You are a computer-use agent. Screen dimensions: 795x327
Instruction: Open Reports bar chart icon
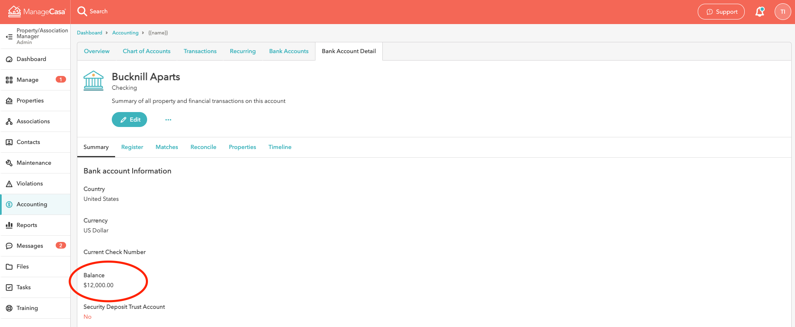9,225
